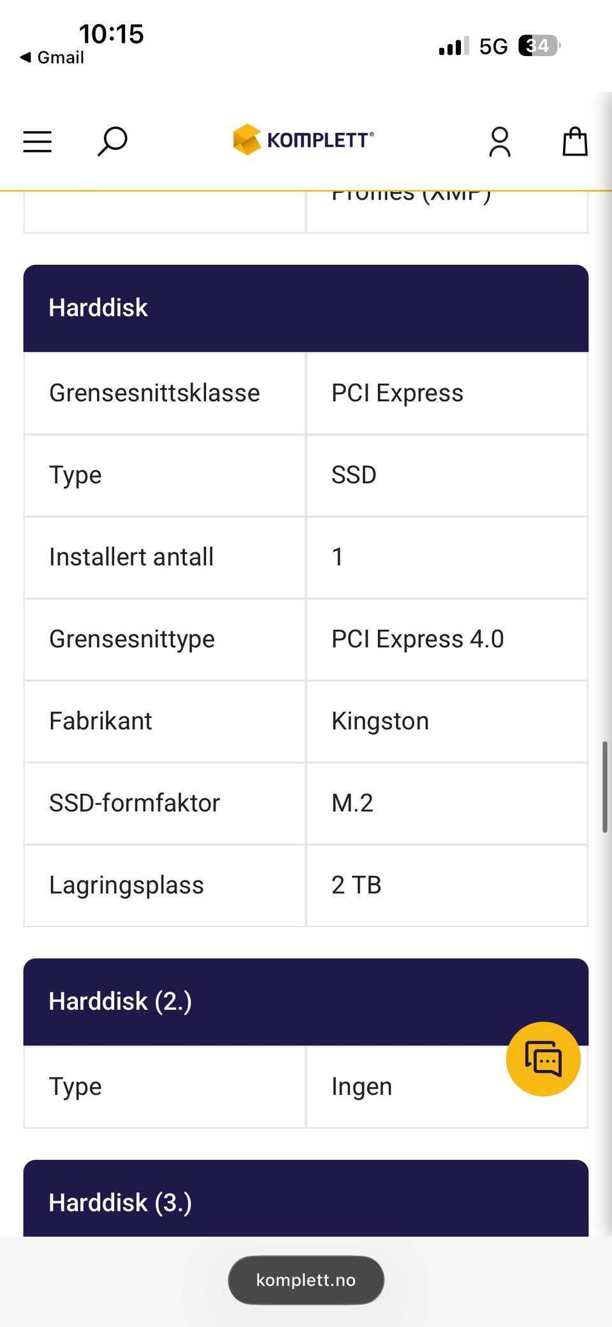This screenshot has height=1327, width=612.
Task: Tap the 2 TB Lagringsplass value
Action: click(x=356, y=885)
